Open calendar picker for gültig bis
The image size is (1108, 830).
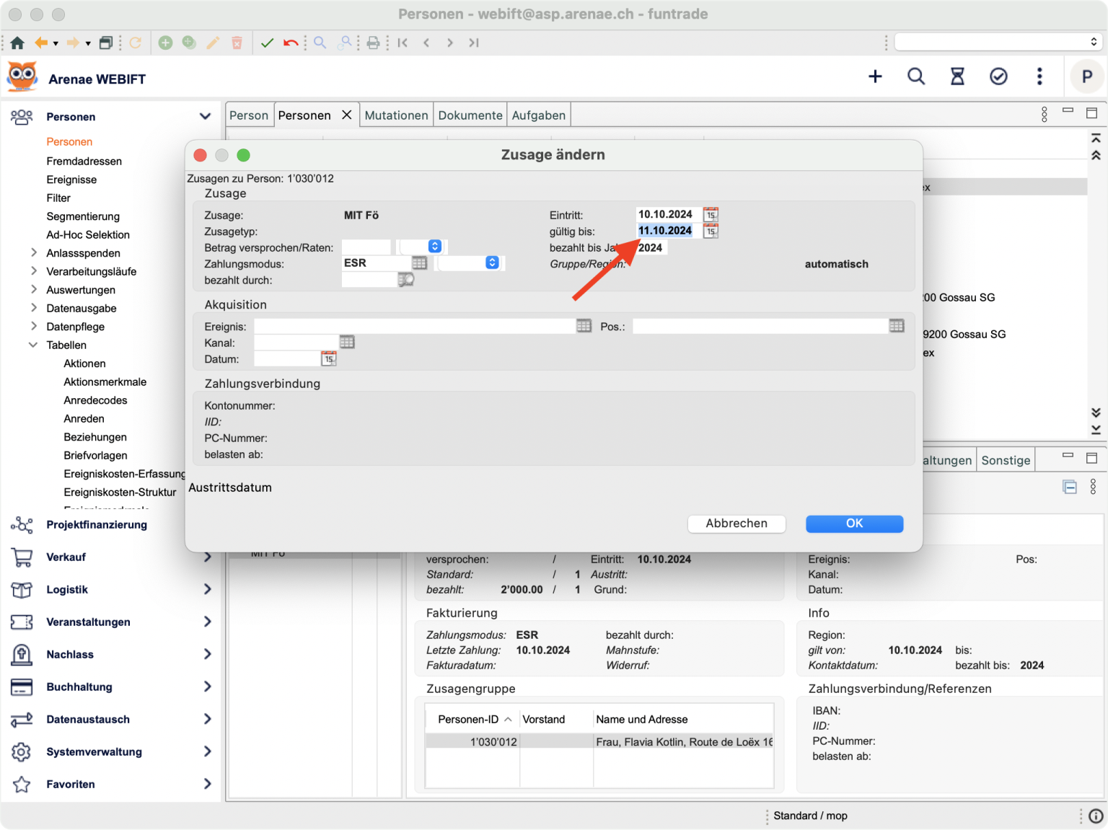[x=711, y=231]
